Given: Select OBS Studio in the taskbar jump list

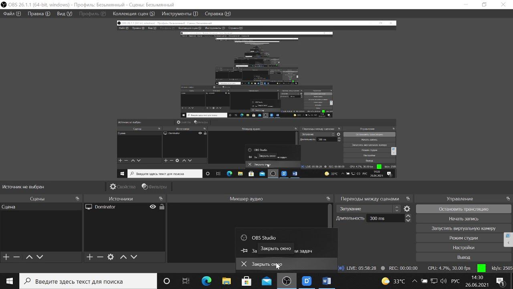Looking at the screenshot, I should pos(287,238).
